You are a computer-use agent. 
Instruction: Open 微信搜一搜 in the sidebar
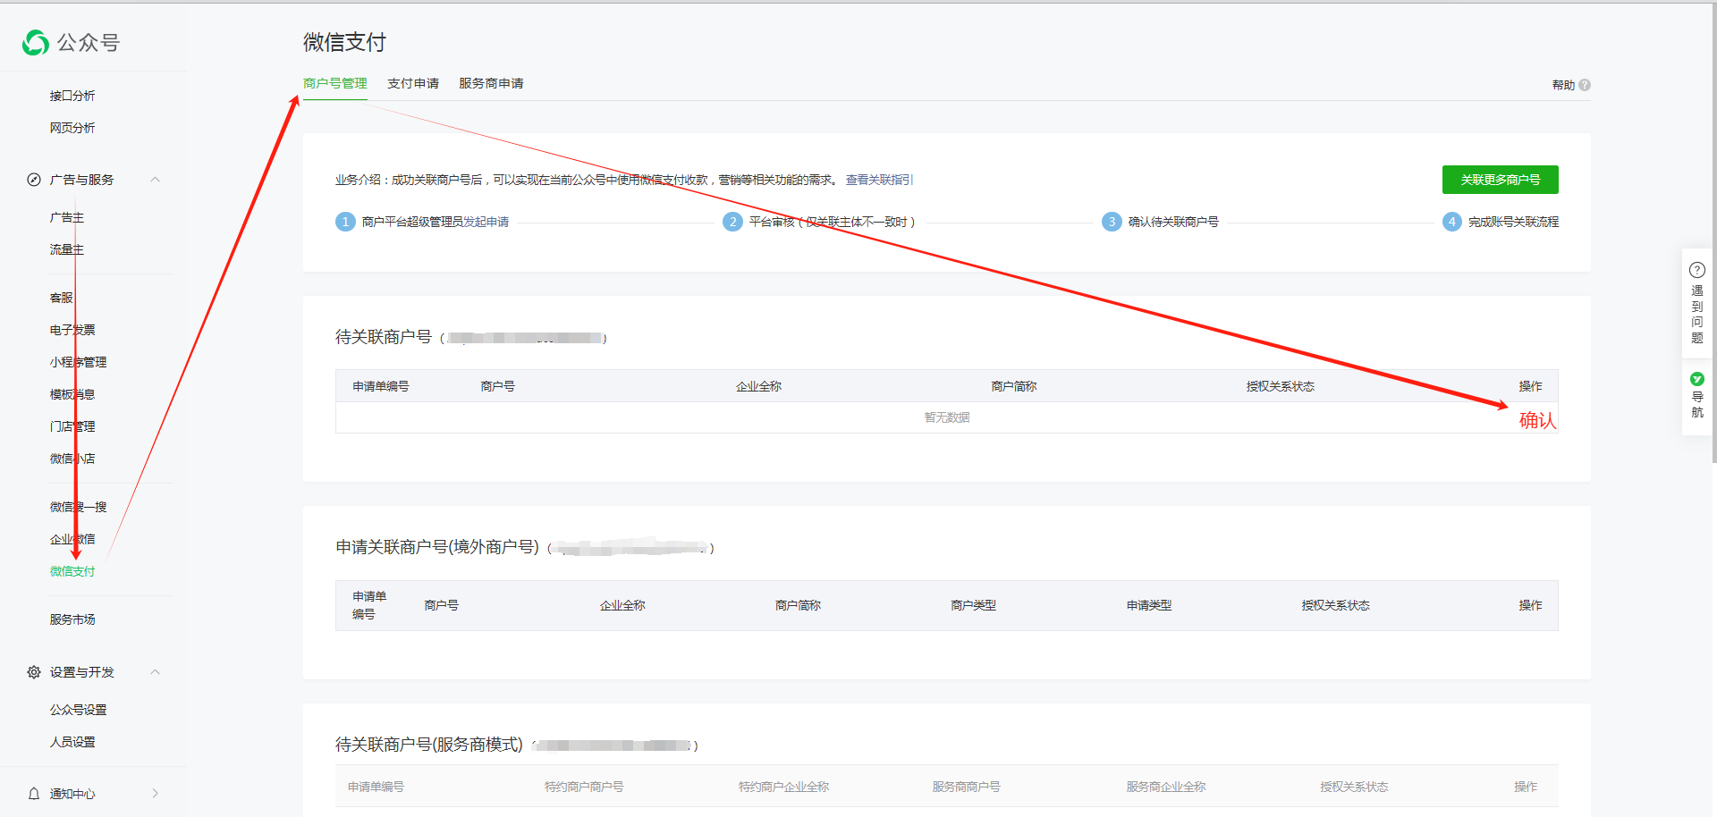[79, 507]
